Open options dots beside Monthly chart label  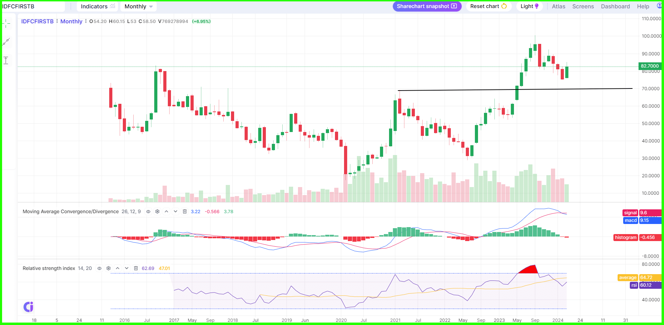86,21
